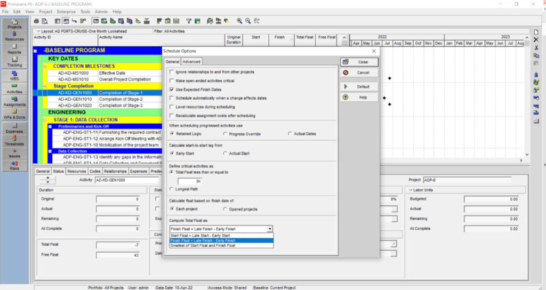
Task: Check Make open-ended activities critical
Action: click(171, 80)
